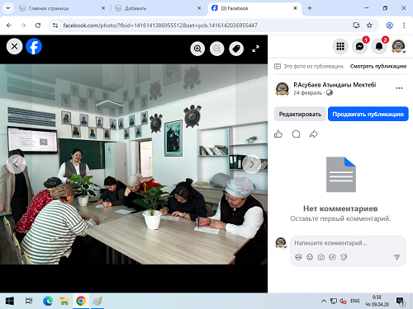Open the page avatar next to post name
Image resolution: width=413 pixels, height=309 pixels.
click(282, 88)
